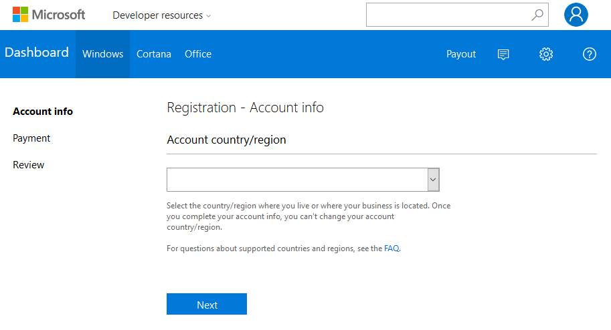Open the FAQ link
The height and width of the screenshot is (330, 611).
391,249
